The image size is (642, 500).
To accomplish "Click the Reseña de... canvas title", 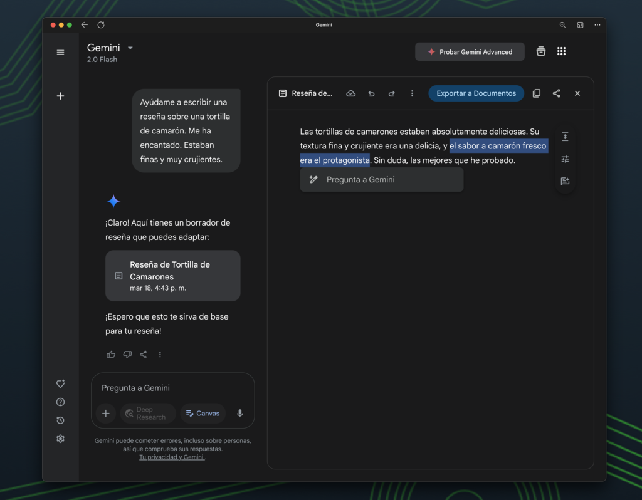I will 312,93.
